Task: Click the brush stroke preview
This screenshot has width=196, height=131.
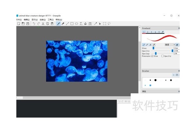Action: [x=161, y=38]
